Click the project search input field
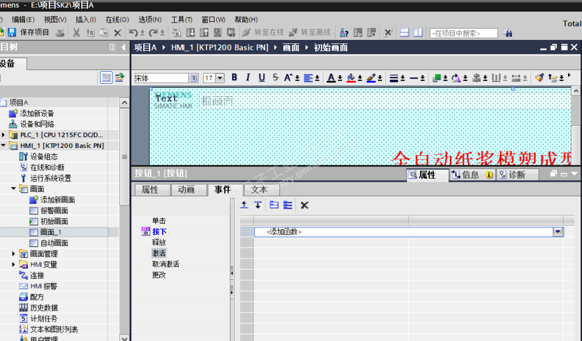The image size is (582, 341). (464, 33)
